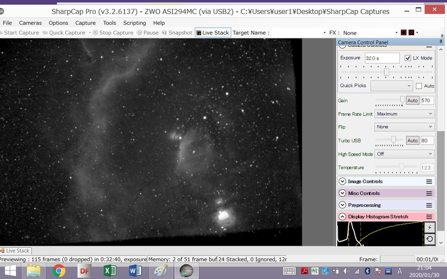Click the touch keyboard tray icon
The width and height of the screenshot is (447, 279).
pyautogui.click(x=289, y=271)
